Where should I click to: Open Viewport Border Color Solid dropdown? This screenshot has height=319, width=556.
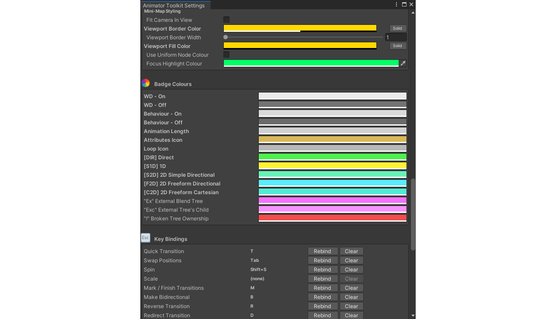(x=398, y=28)
